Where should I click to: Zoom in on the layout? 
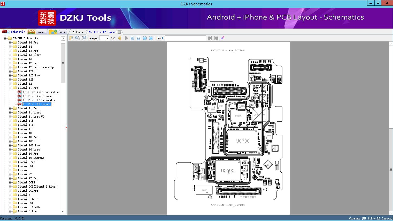(151, 38)
